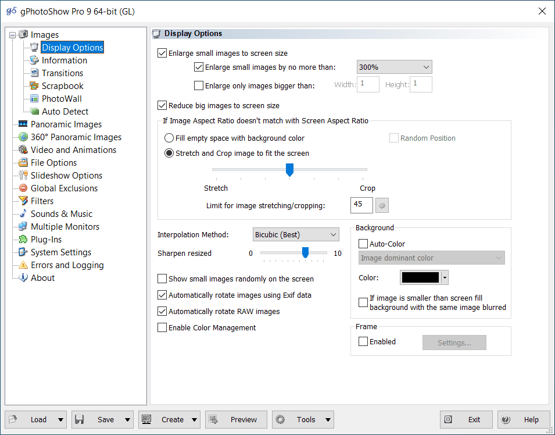Select Stretch and Crop image to fit screen

[169, 153]
